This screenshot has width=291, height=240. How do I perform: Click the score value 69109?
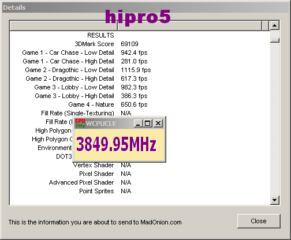tap(129, 44)
